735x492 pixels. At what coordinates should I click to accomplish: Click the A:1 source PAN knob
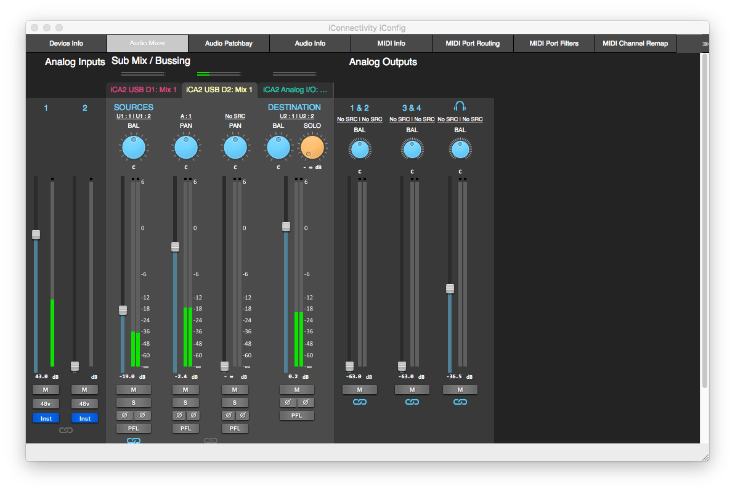point(186,148)
